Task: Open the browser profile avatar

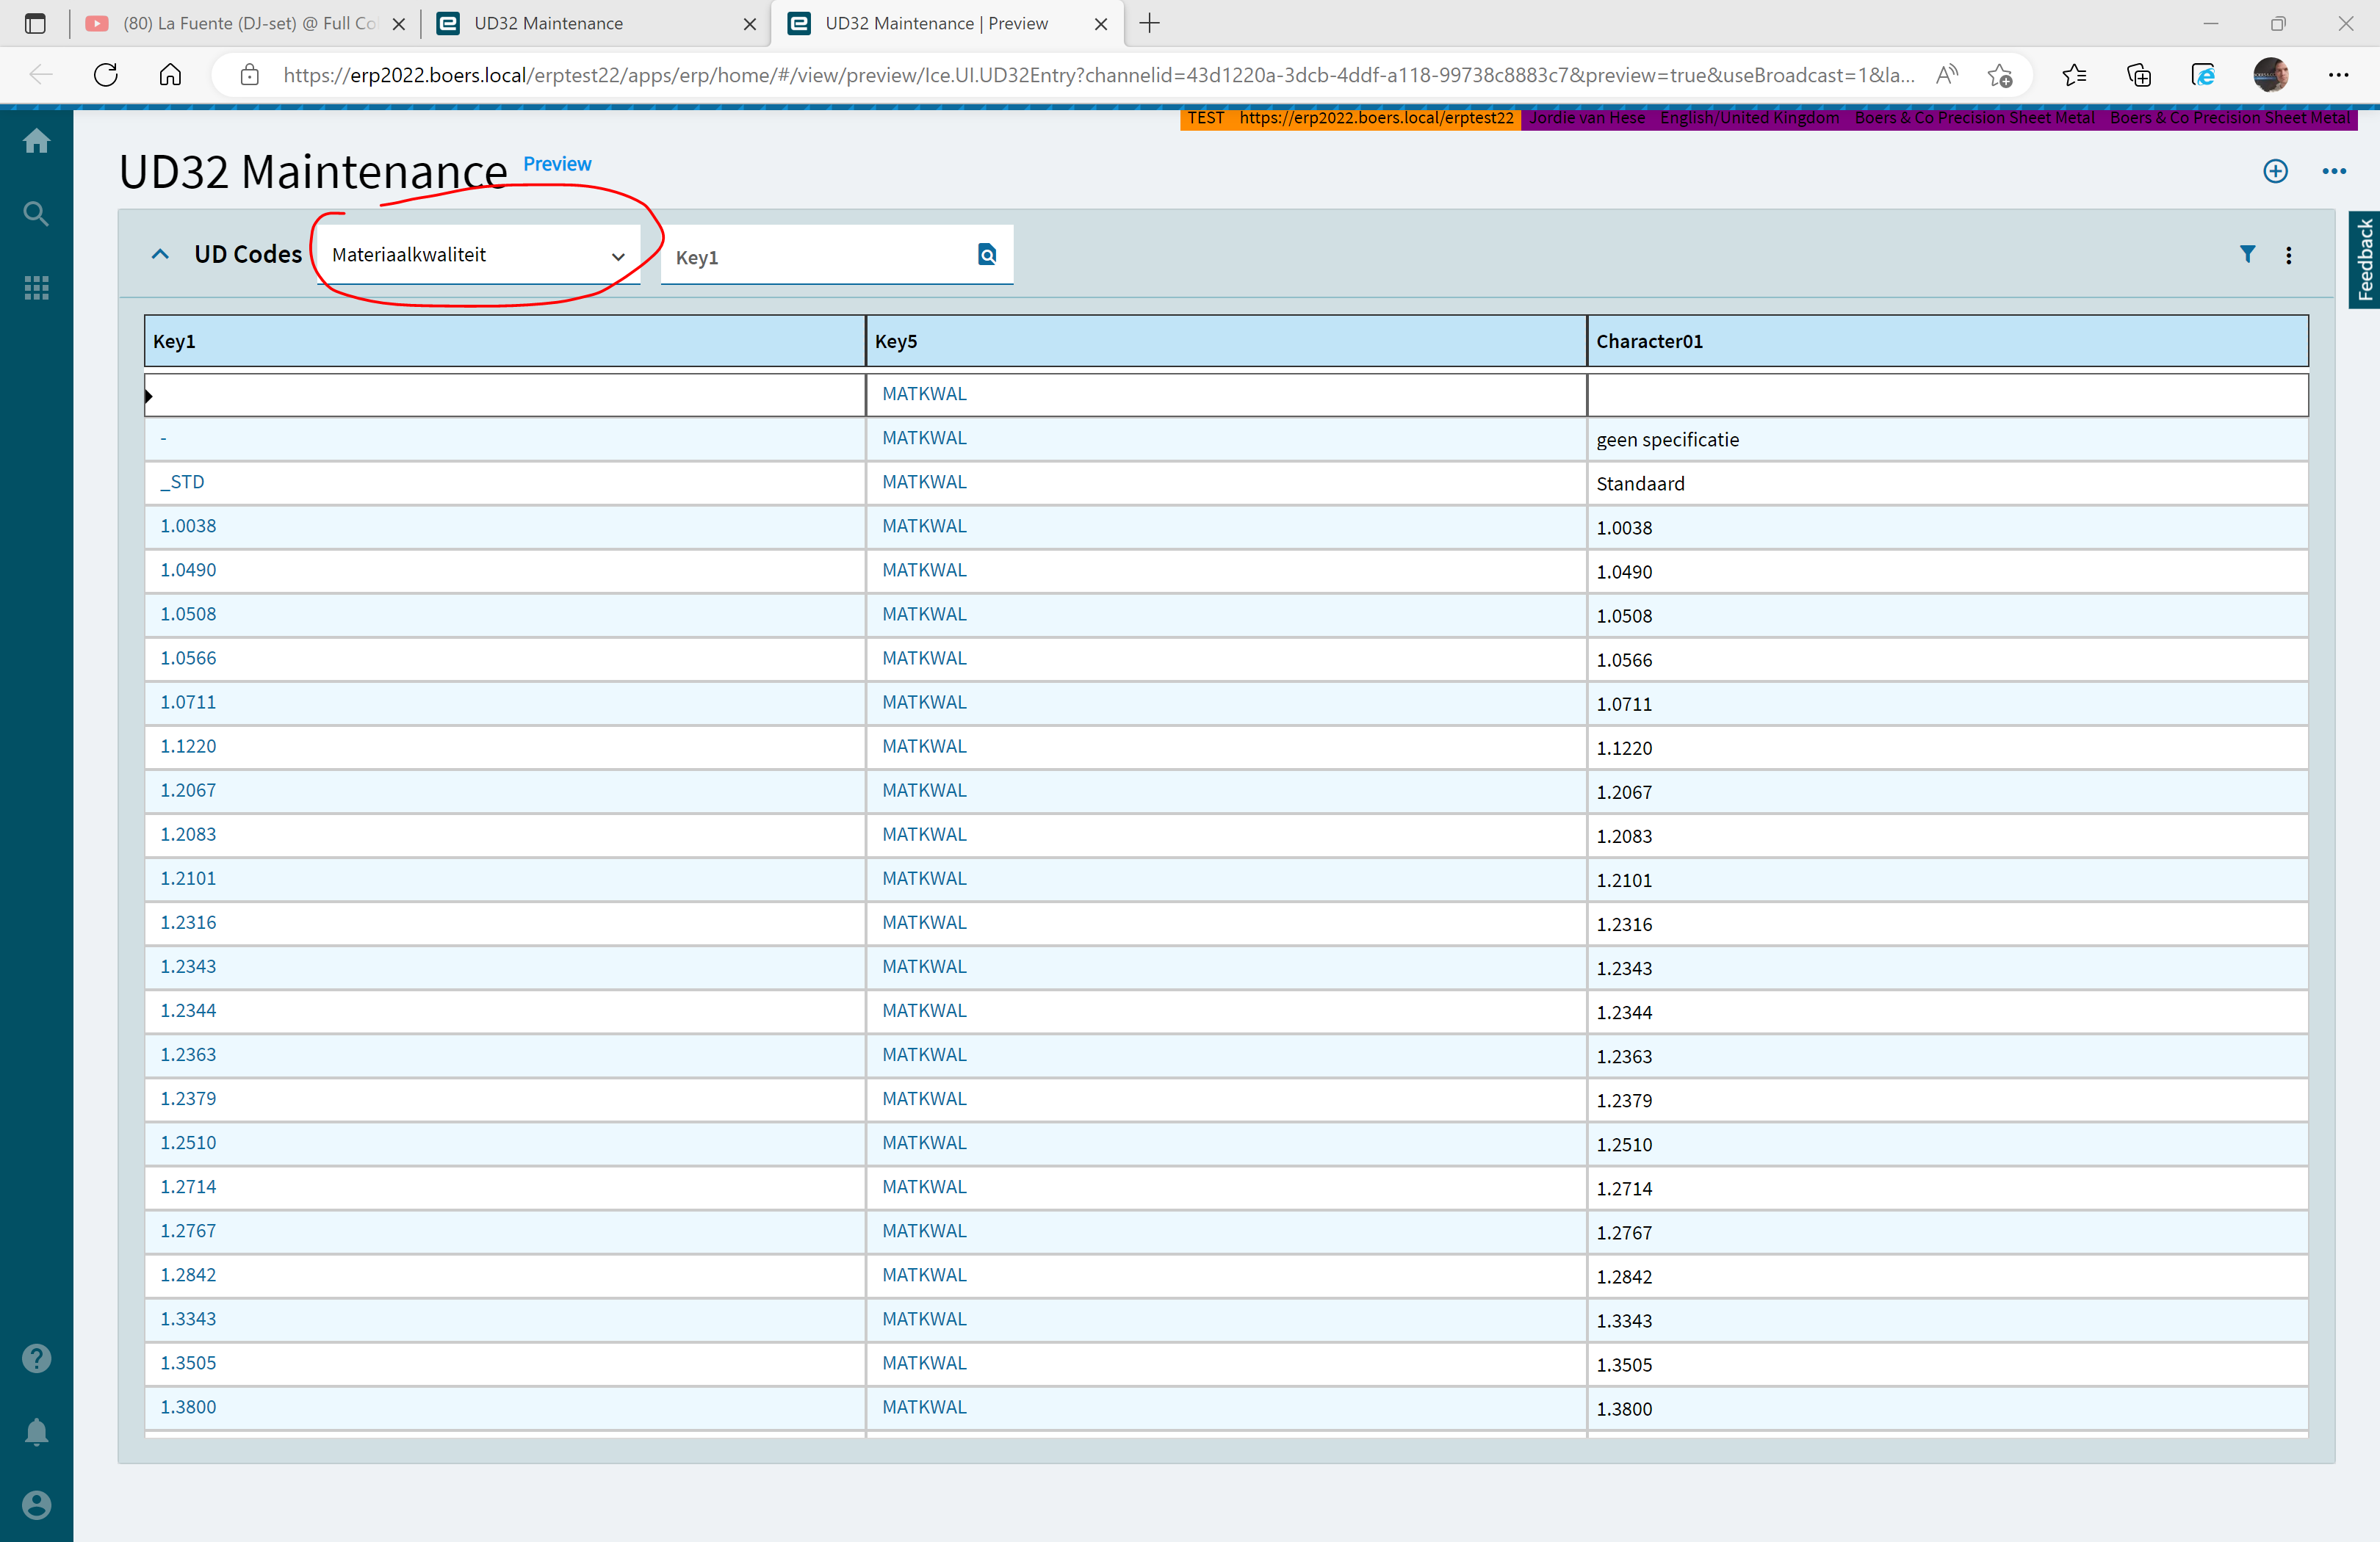Action: 2270,75
